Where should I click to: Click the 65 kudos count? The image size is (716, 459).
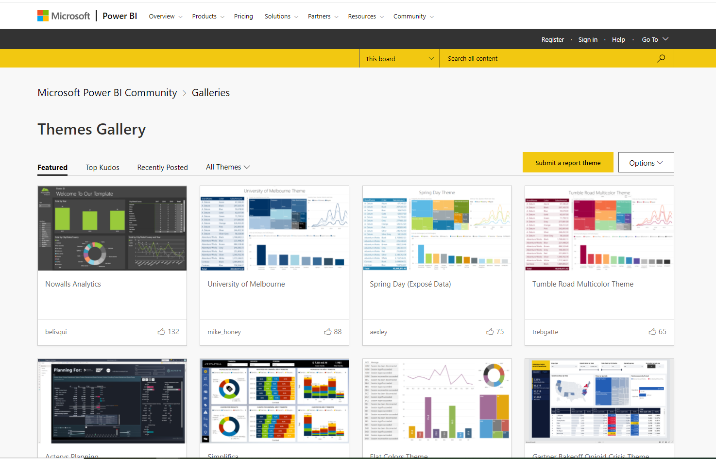coord(663,332)
